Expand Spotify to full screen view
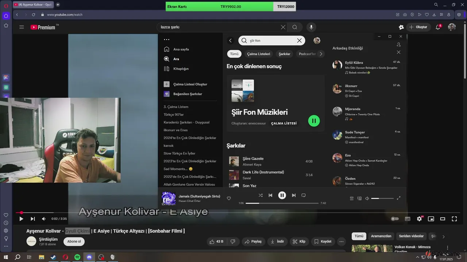 click(398, 198)
